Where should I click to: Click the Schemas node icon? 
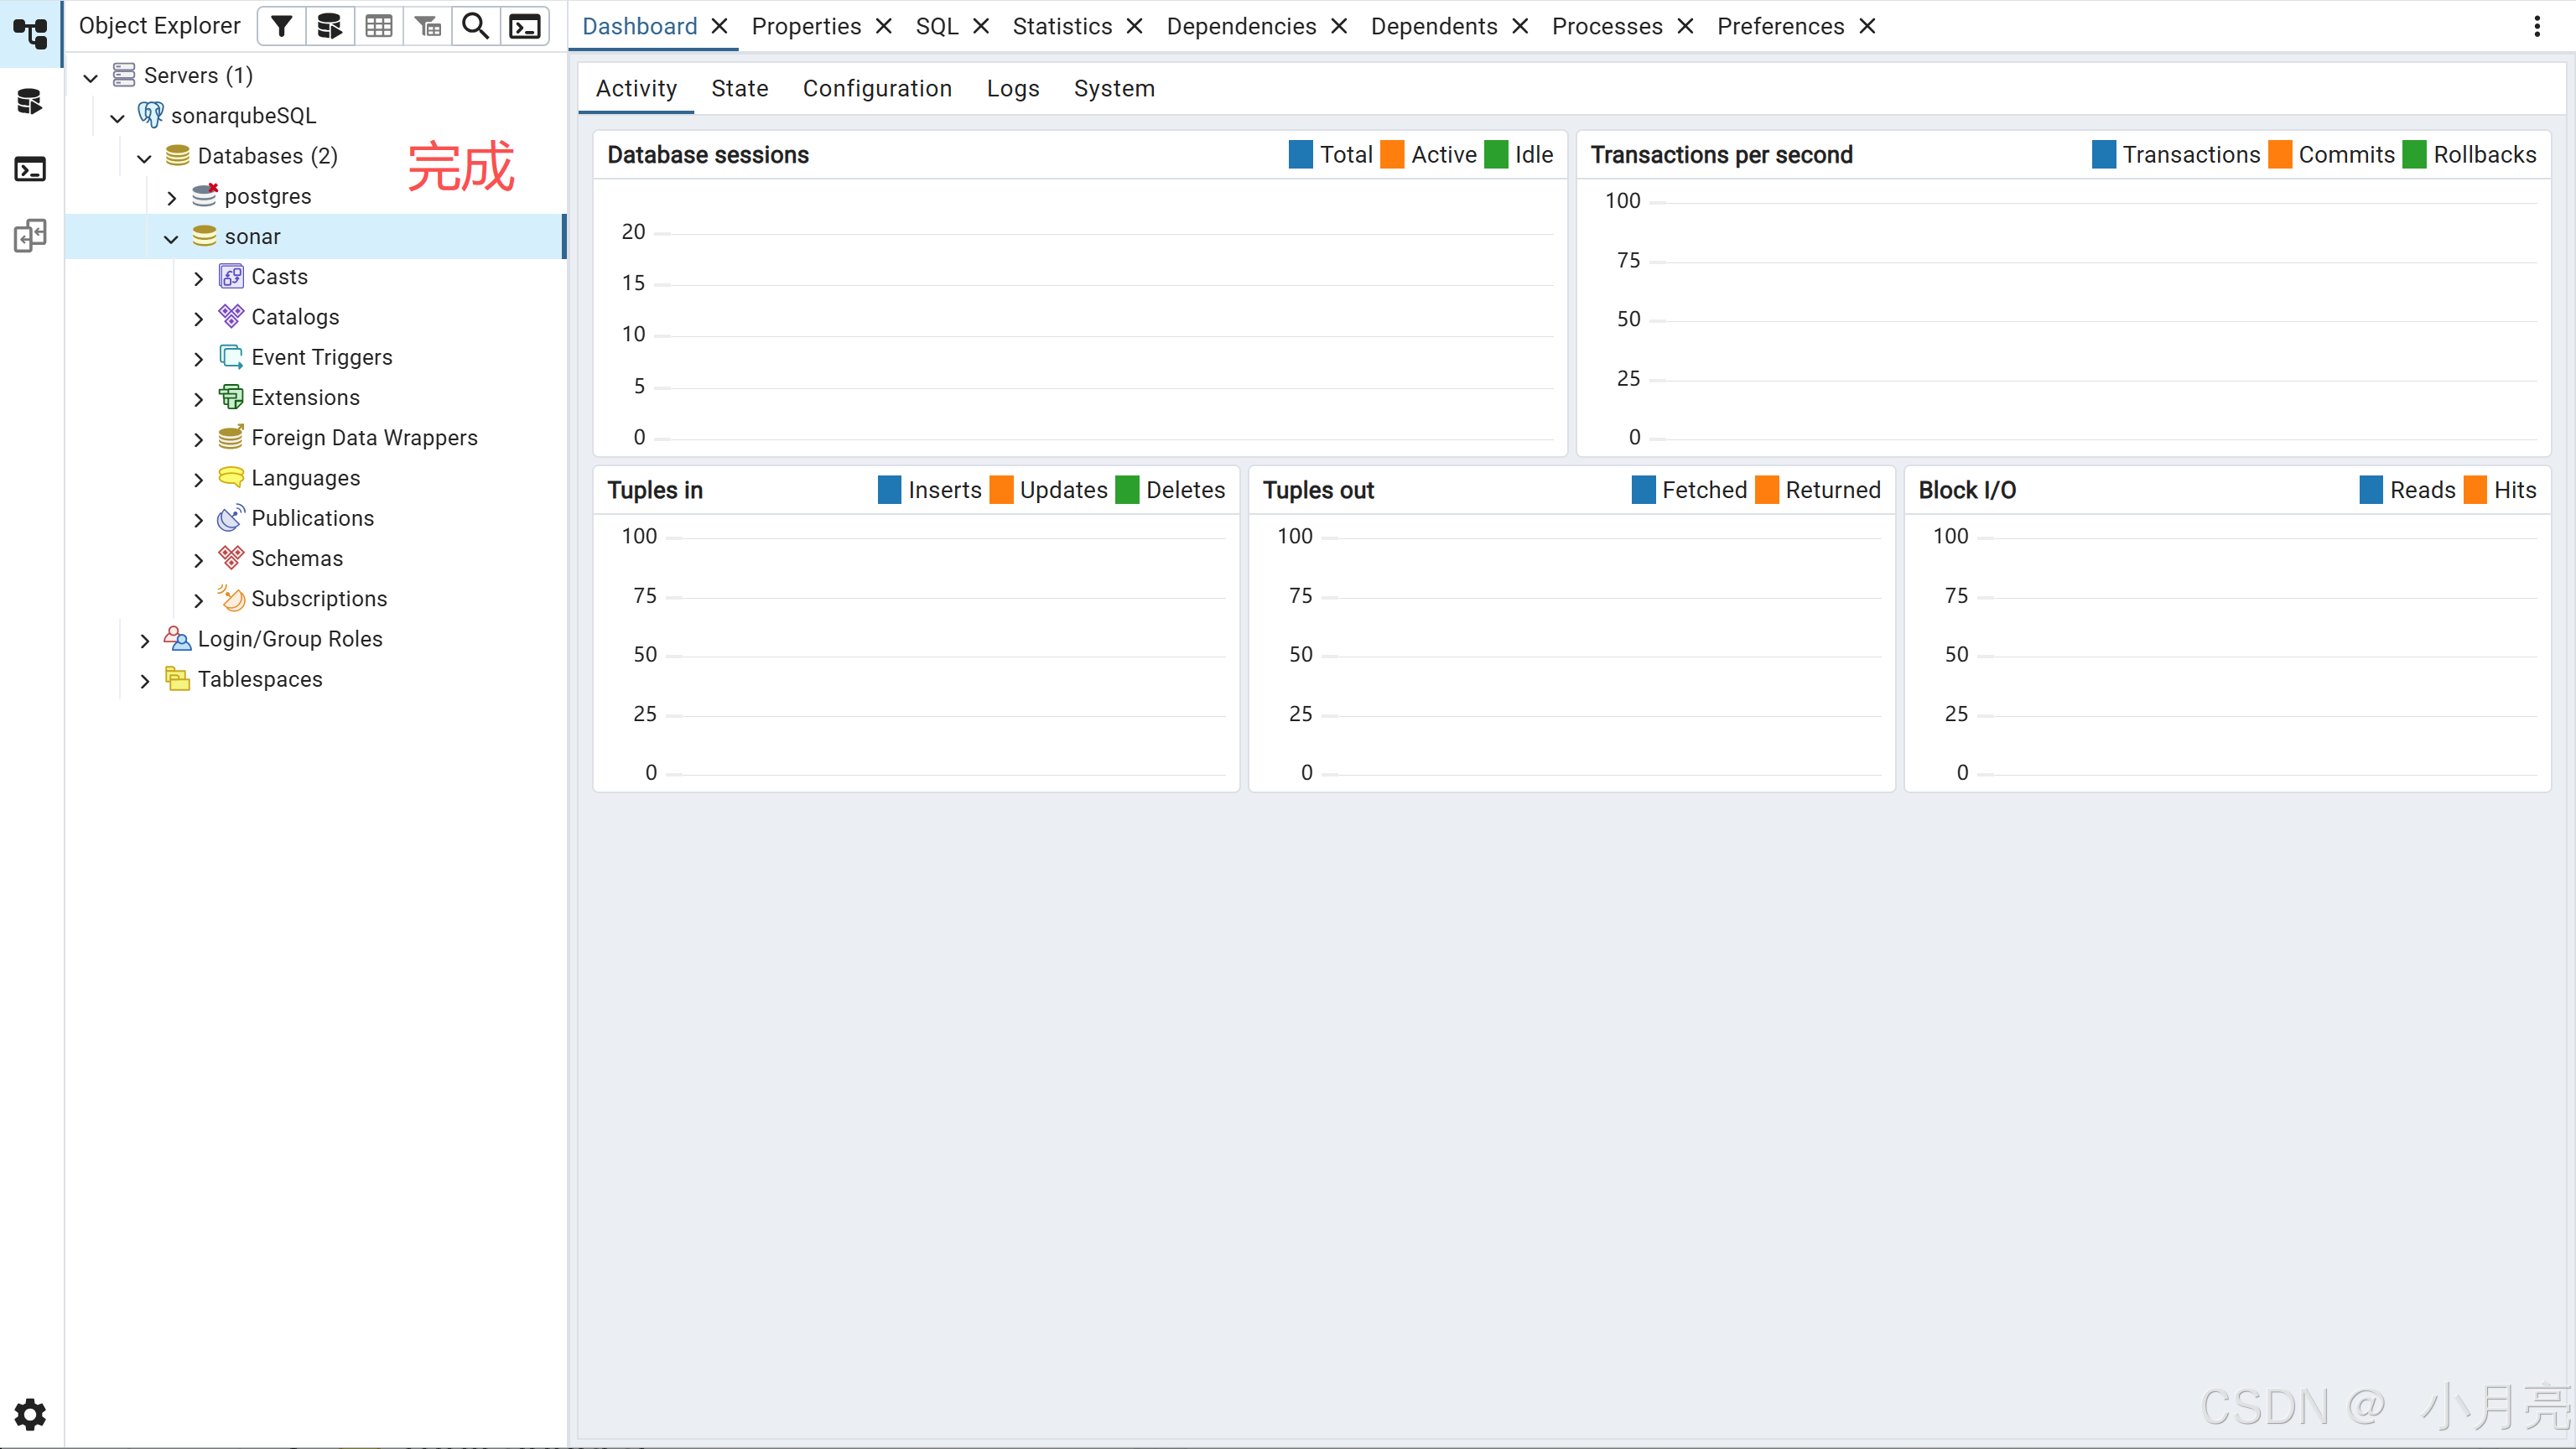pos(231,558)
